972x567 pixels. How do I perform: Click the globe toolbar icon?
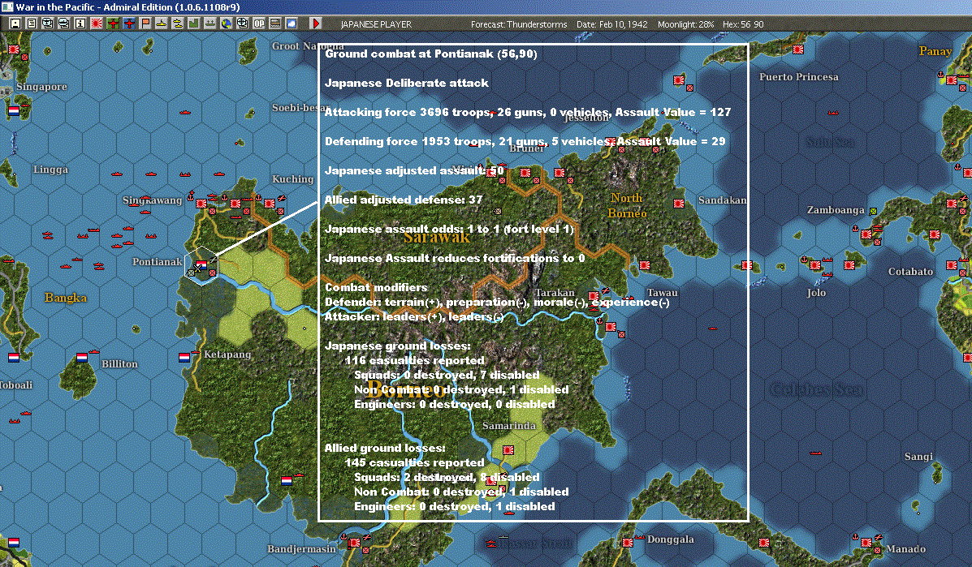click(x=227, y=24)
